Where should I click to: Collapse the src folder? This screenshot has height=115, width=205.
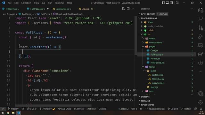click(149, 34)
